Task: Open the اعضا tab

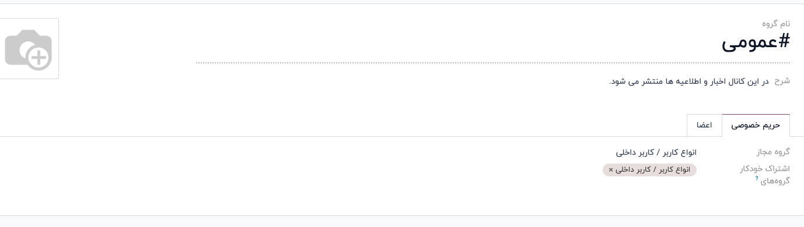Action: click(x=704, y=125)
